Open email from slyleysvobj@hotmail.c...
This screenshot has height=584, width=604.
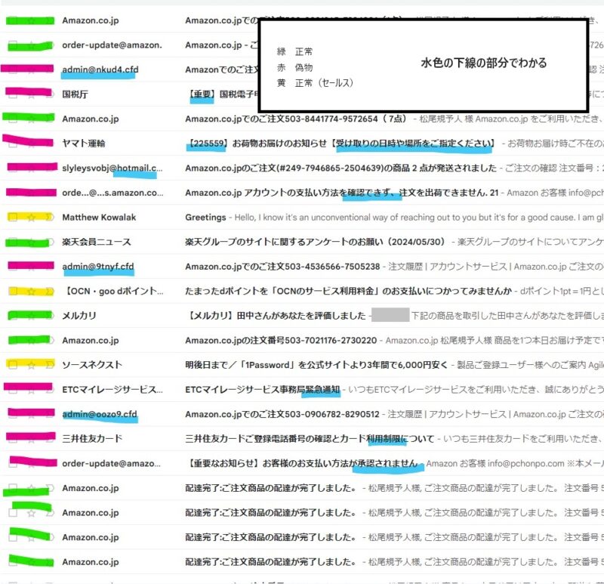302,168
